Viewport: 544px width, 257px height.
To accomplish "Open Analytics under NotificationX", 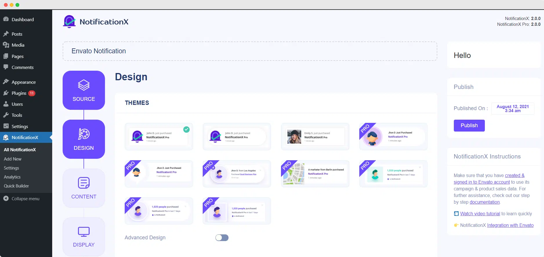I will 12,177.
